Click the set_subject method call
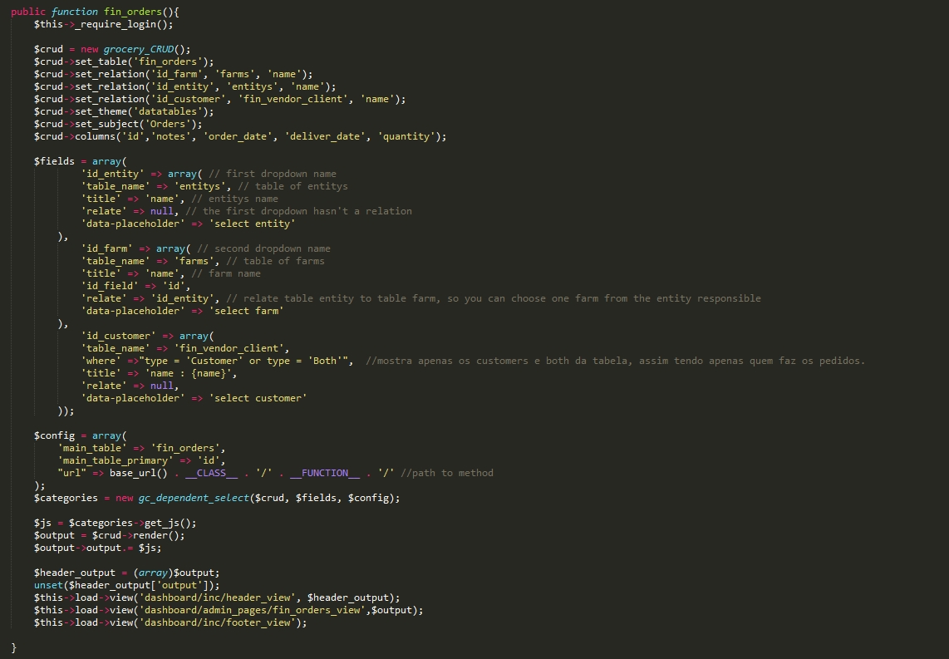The height and width of the screenshot is (659, 949). pos(107,124)
